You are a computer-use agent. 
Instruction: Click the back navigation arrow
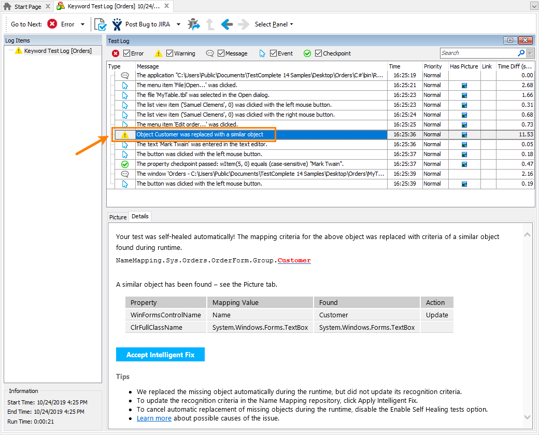[226, 24]
